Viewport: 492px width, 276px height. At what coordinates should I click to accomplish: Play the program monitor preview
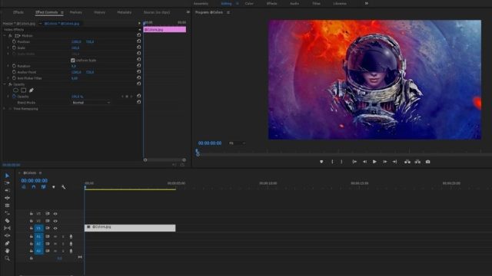coord(374,162)
